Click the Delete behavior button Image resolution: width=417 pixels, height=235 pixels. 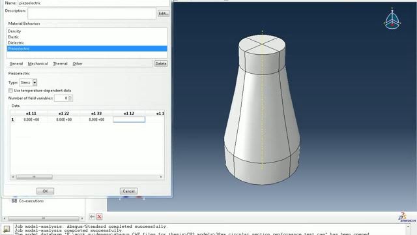[161, 63]
